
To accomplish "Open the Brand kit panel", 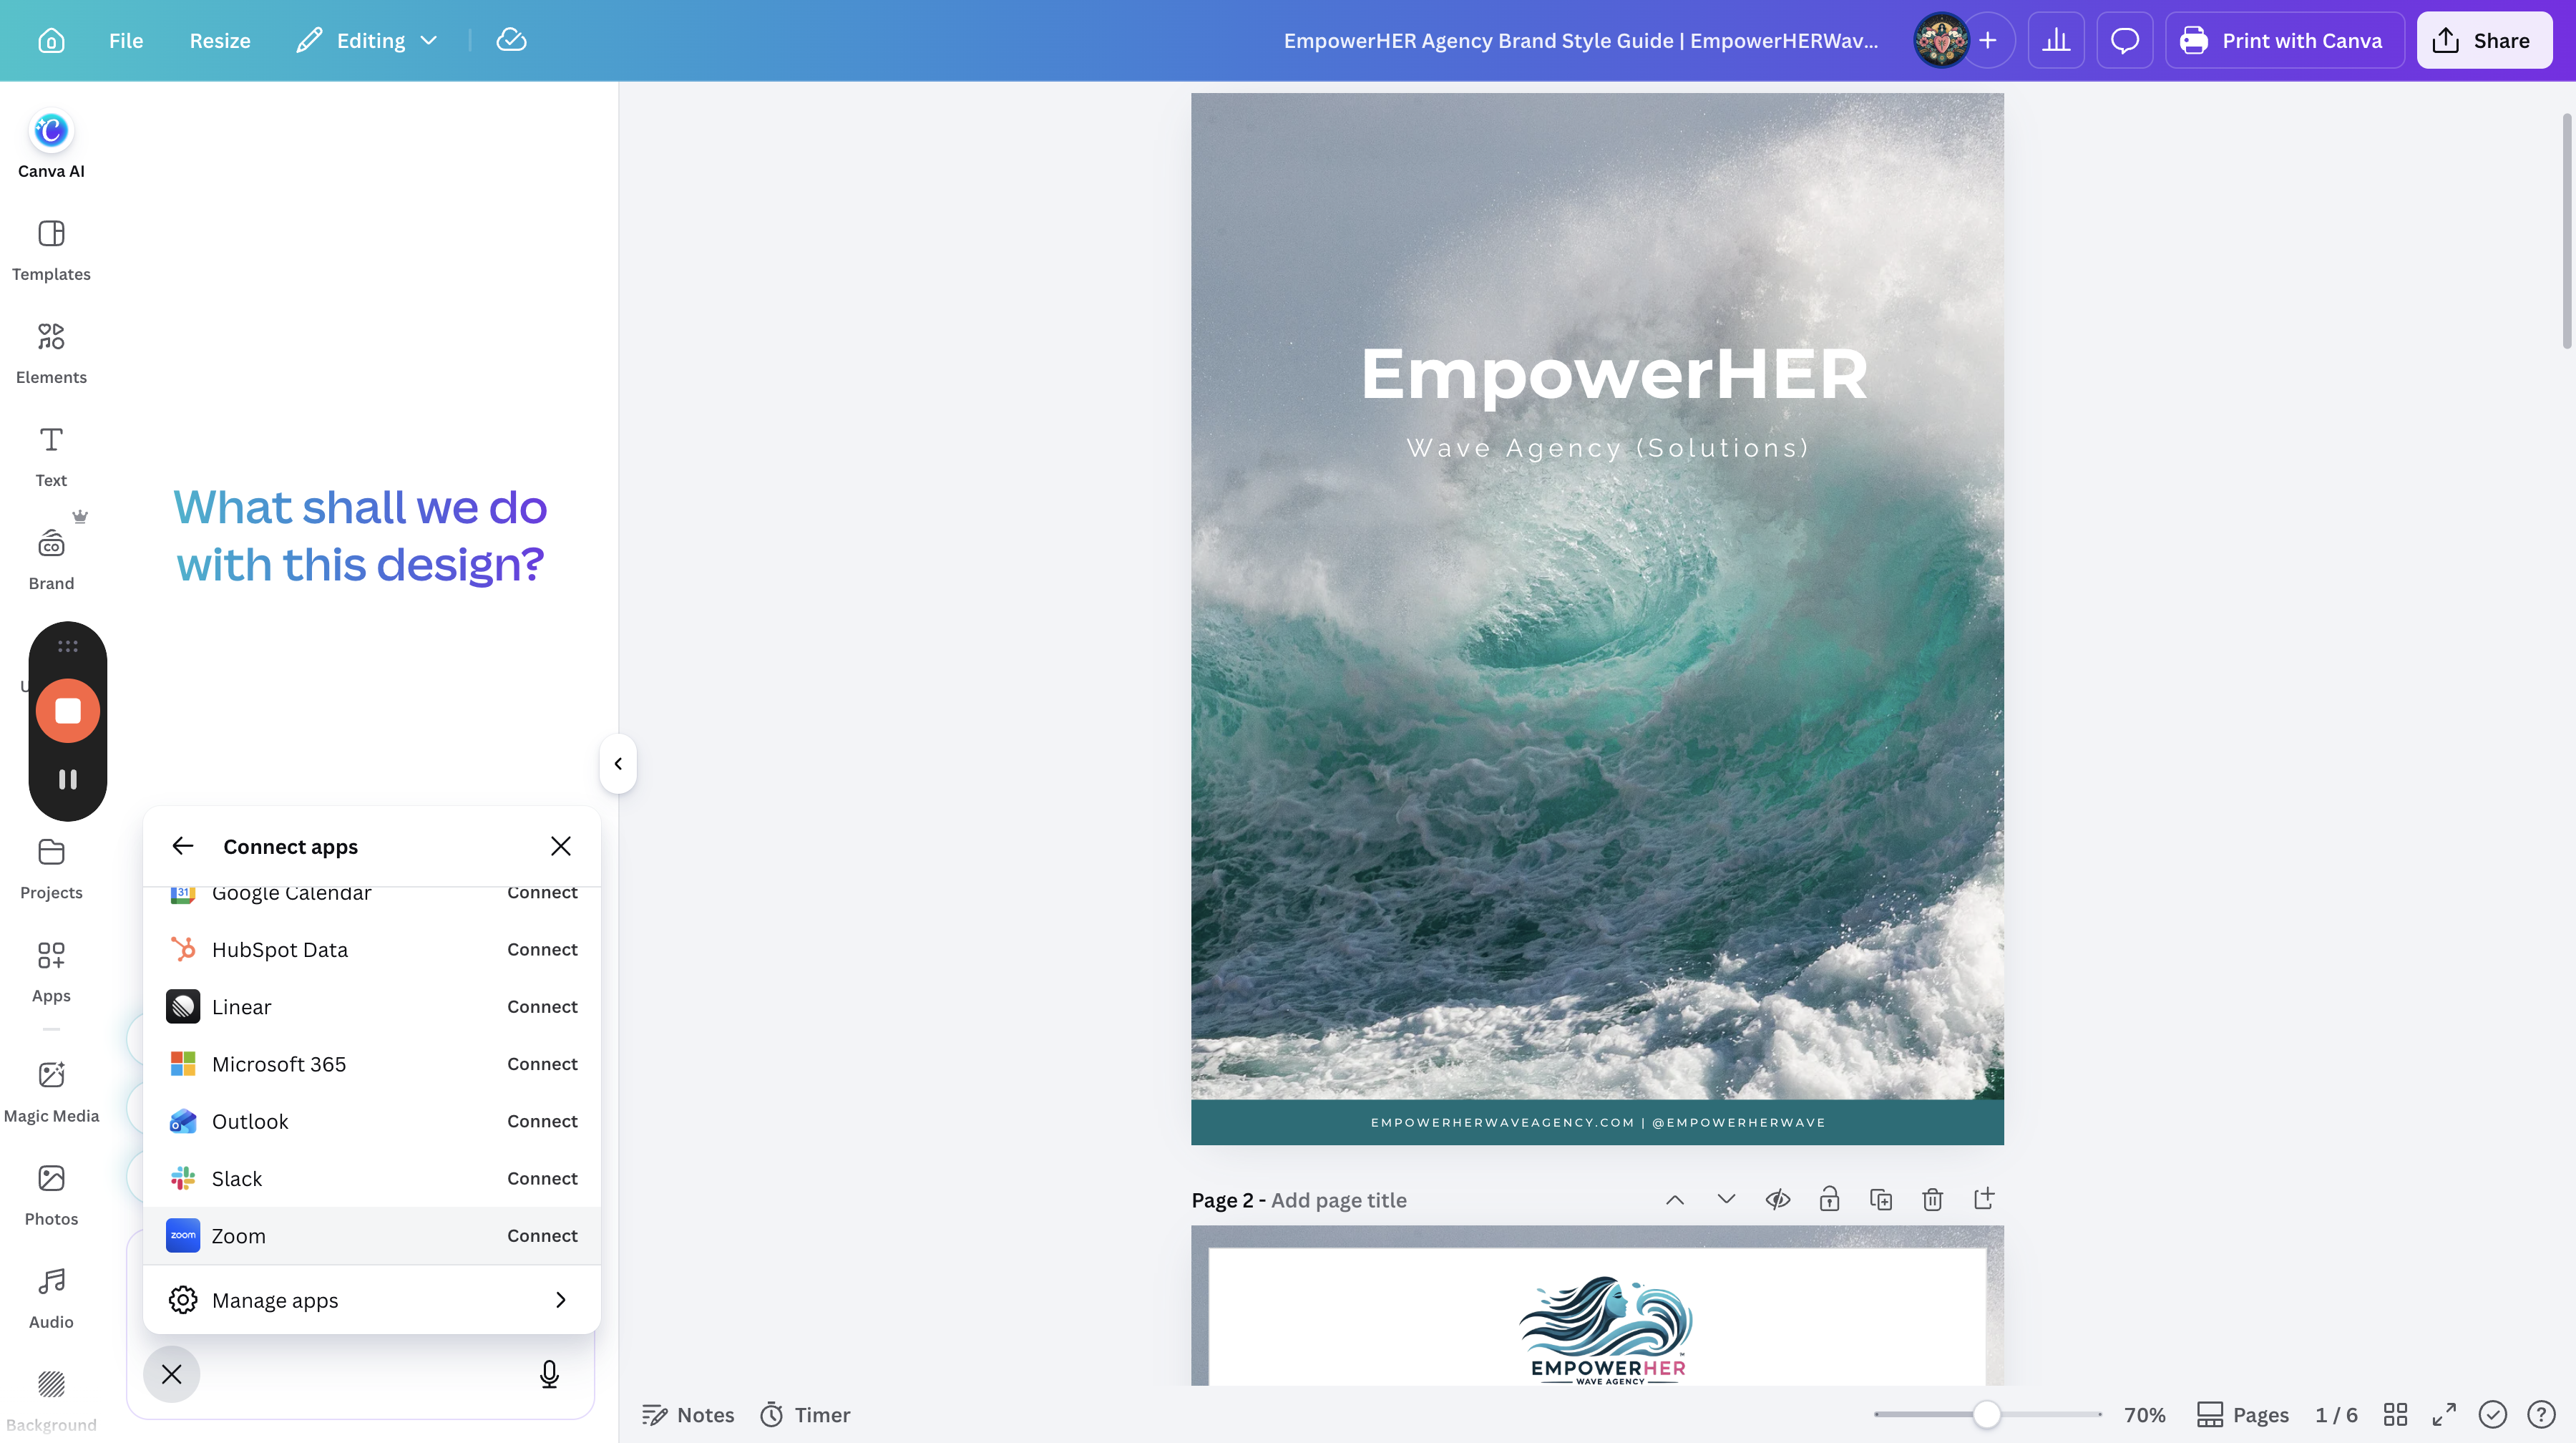I will (51, 559).
